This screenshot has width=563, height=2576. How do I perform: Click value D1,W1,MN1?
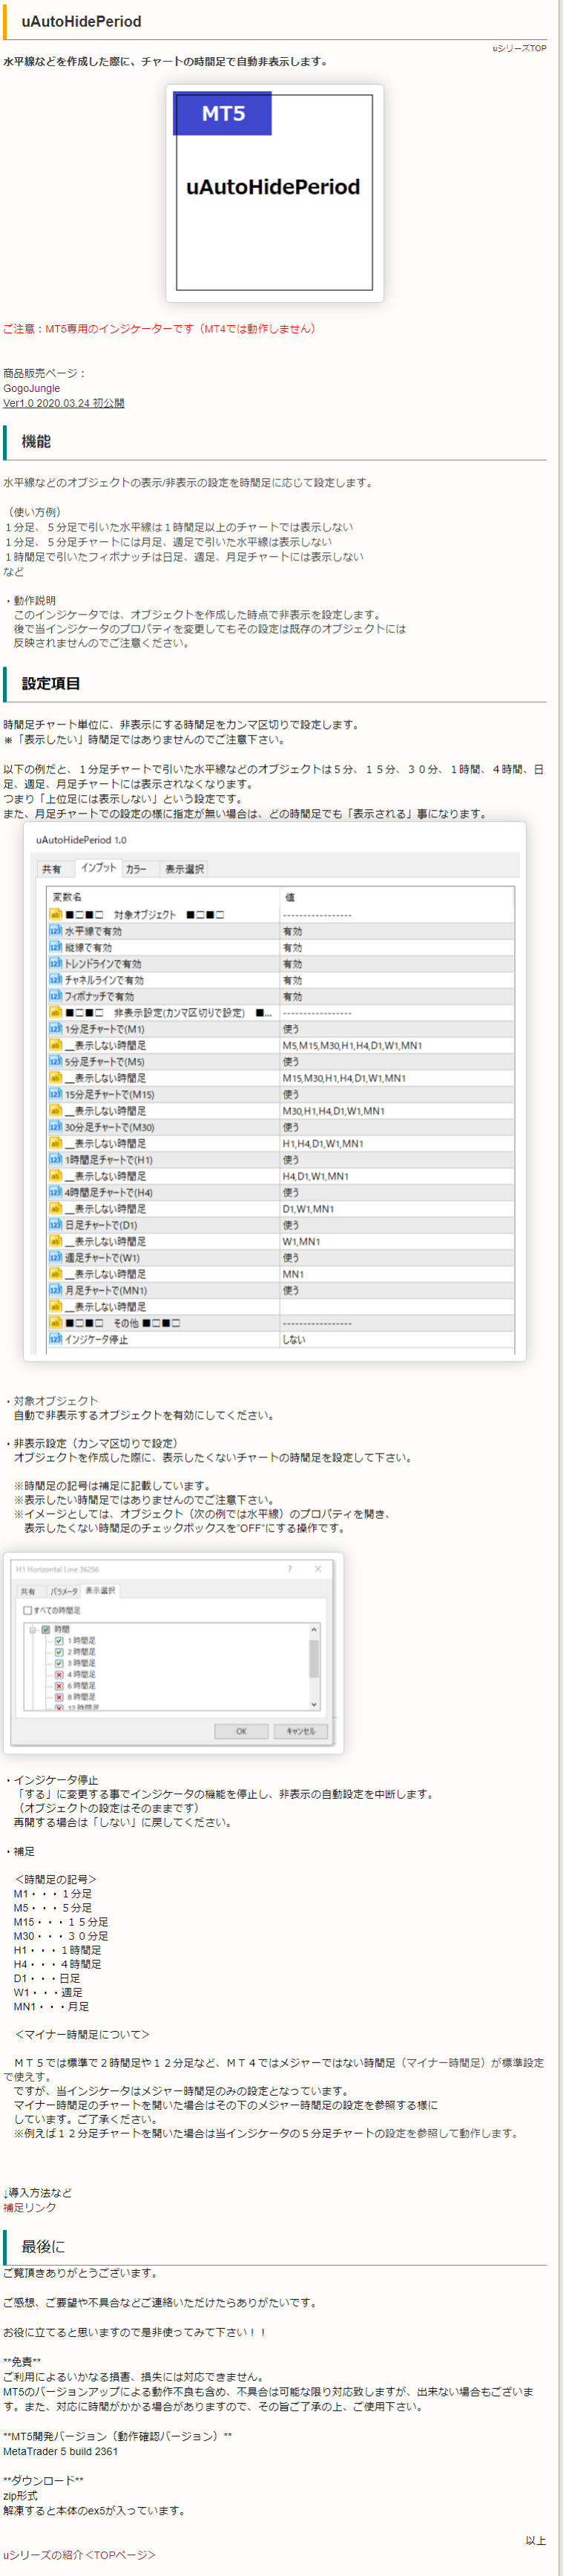coord(308,1209)
